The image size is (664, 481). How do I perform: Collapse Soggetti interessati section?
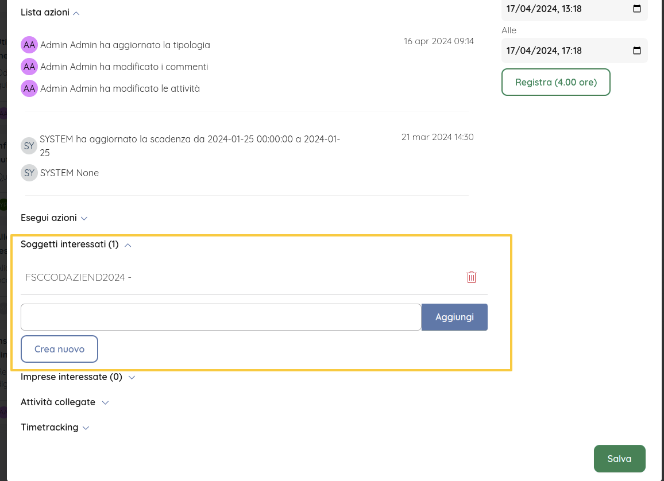point(128,245)
